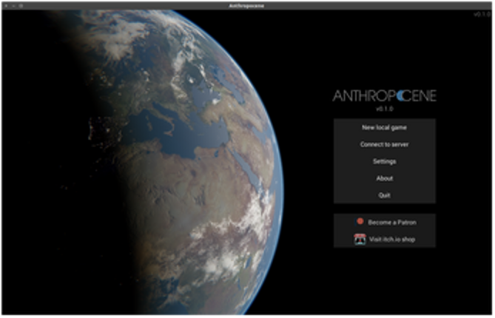Viewport: 495px width, 318px height.
Task: Click the Visit itch.io shop link
Action: (x=385, y=240)
